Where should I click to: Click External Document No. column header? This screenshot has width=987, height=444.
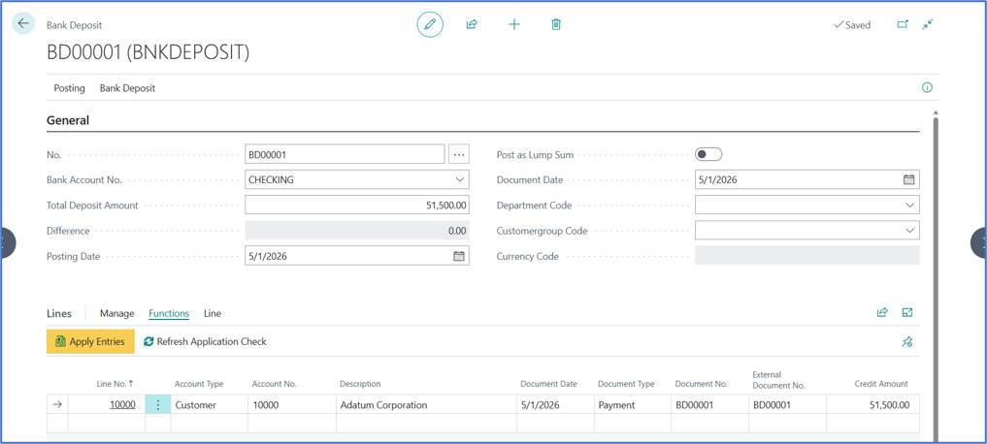[x=778, y=380]
